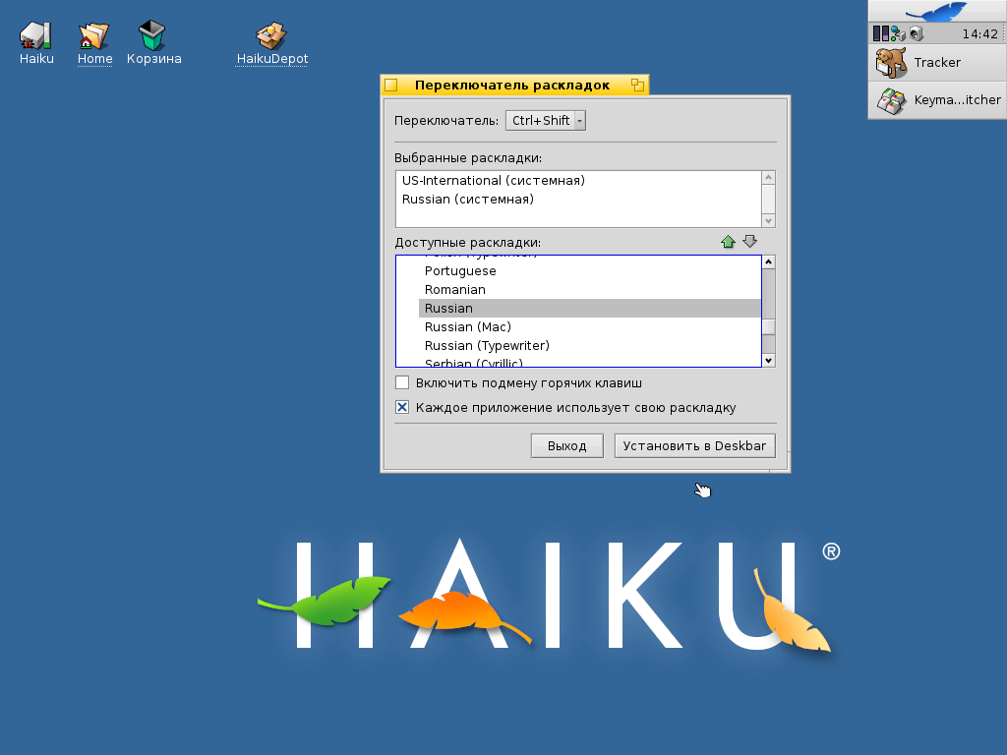Open the Deskbar leaf menu
Viewport: 1007px width, 755px height.
[x=937, y=11]
